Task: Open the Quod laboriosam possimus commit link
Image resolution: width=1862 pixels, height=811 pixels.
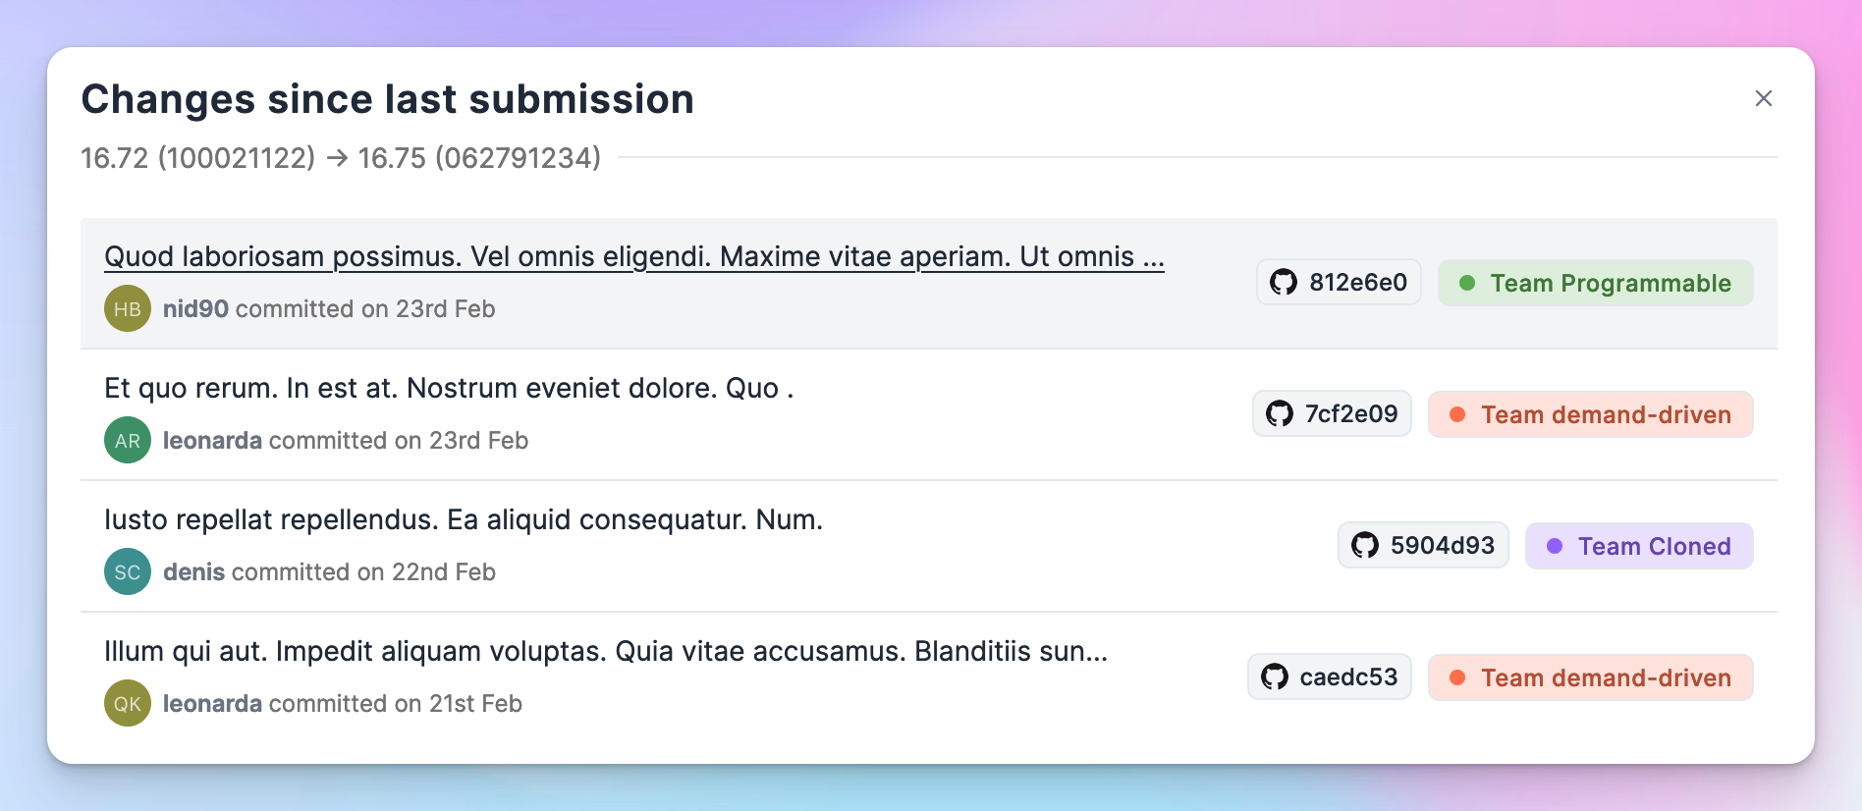Action: tap(634, 256)
